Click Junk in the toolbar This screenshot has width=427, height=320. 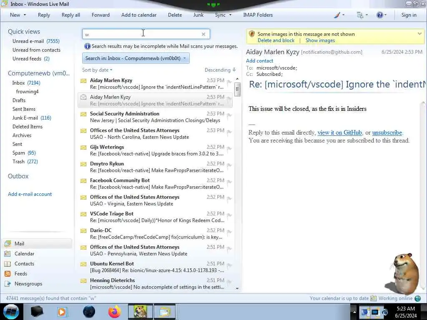pos(198,15)
